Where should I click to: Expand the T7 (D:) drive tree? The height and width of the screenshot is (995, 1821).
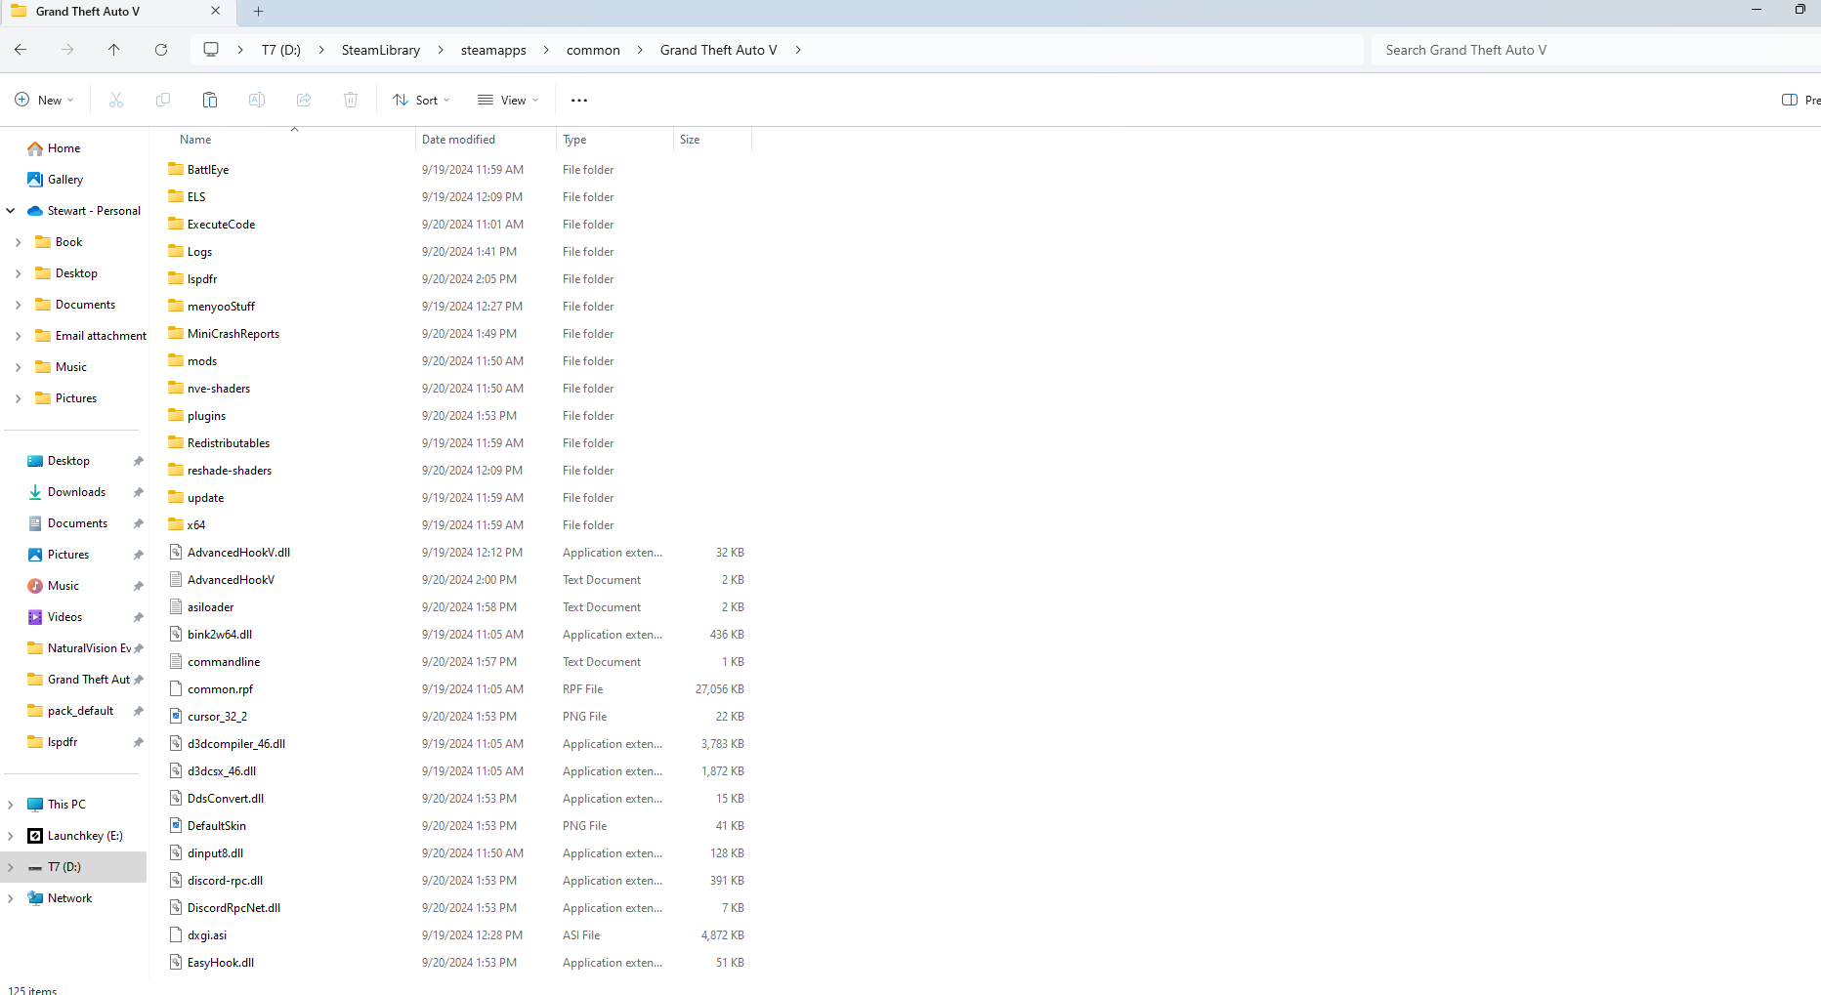(11, 867)
